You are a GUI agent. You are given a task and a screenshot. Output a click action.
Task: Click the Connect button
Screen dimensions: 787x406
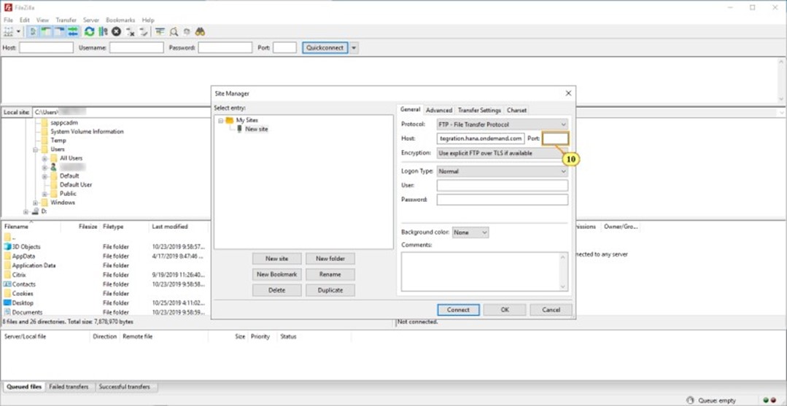(x=458, y=310)
